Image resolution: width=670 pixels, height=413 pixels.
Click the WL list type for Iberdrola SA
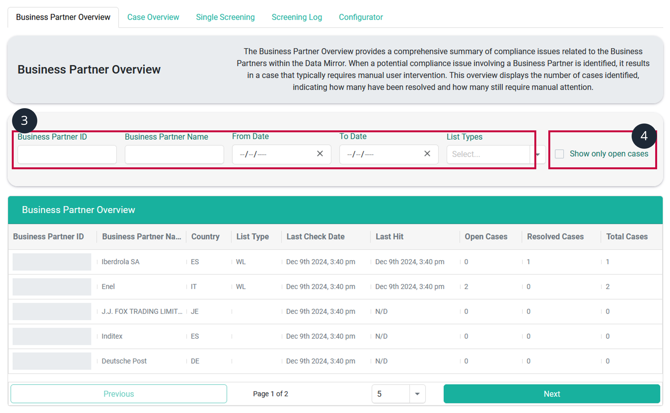[241, 262]
